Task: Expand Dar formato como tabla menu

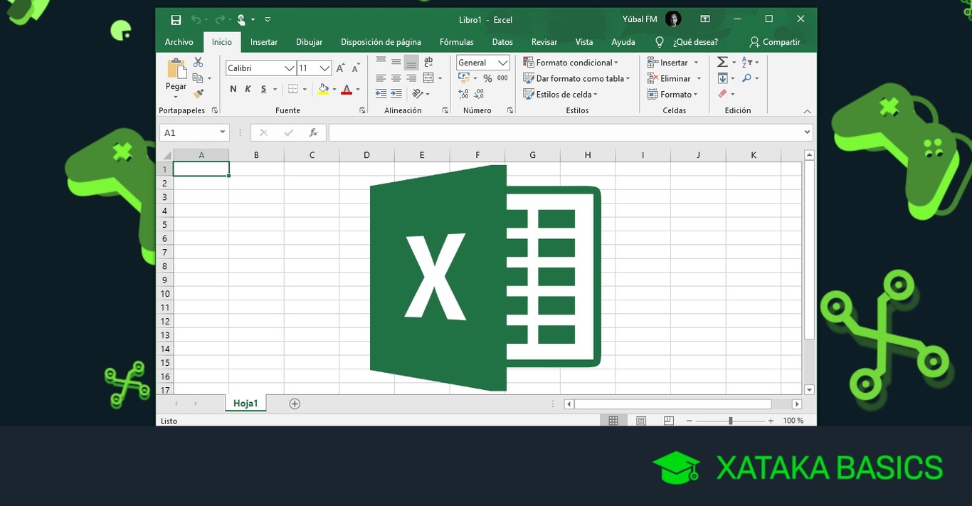Action: [576, 78]
